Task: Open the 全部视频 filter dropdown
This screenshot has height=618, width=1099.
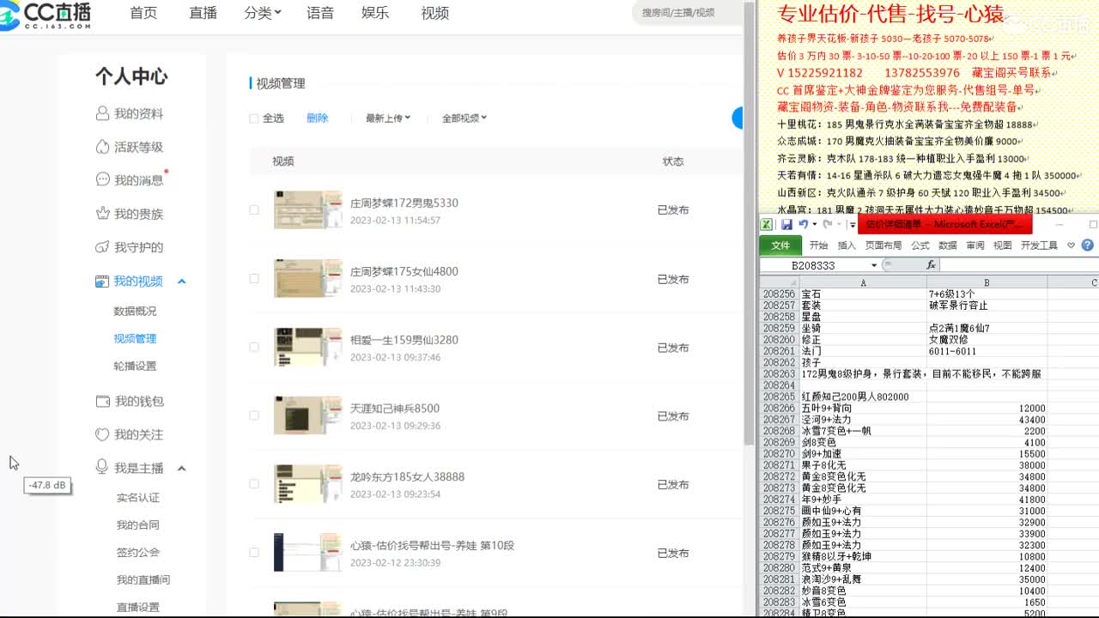Action: 464,118
